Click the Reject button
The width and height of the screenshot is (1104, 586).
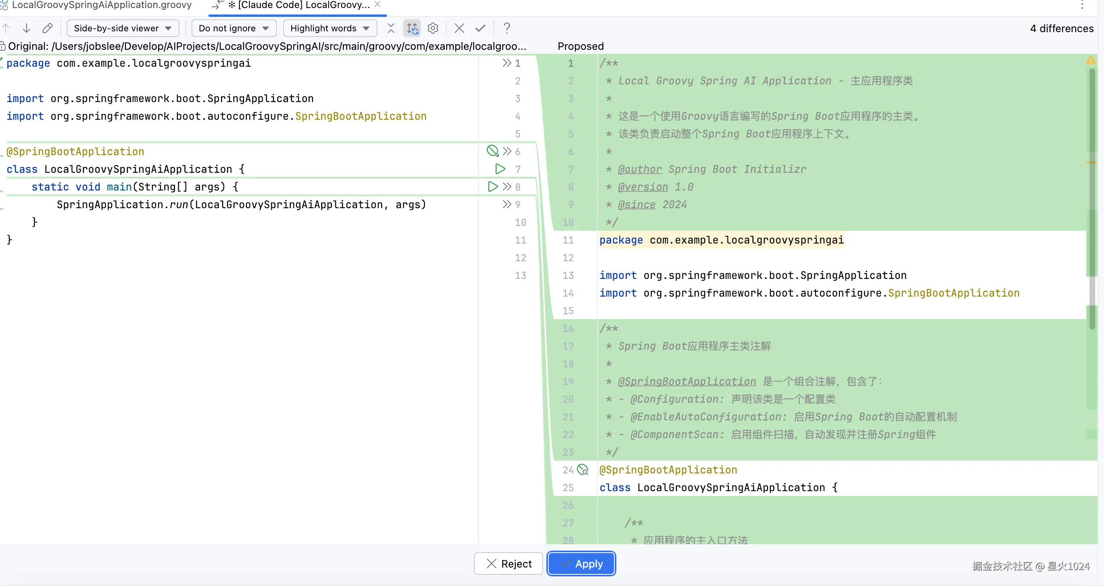(x=508, y=564)
